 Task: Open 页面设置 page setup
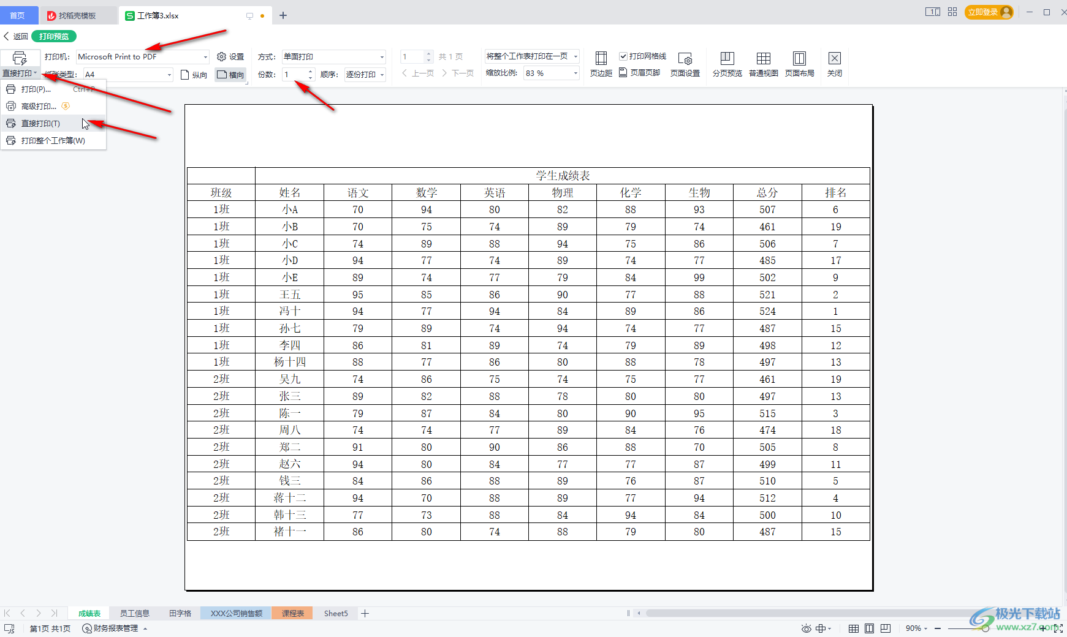pos(685,64)
